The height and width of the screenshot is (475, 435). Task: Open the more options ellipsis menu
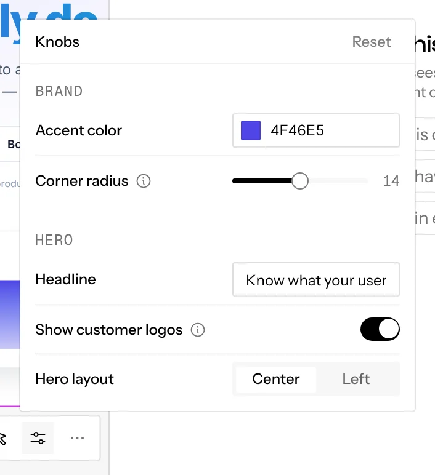pyautogui.click(x=77, y=438)
